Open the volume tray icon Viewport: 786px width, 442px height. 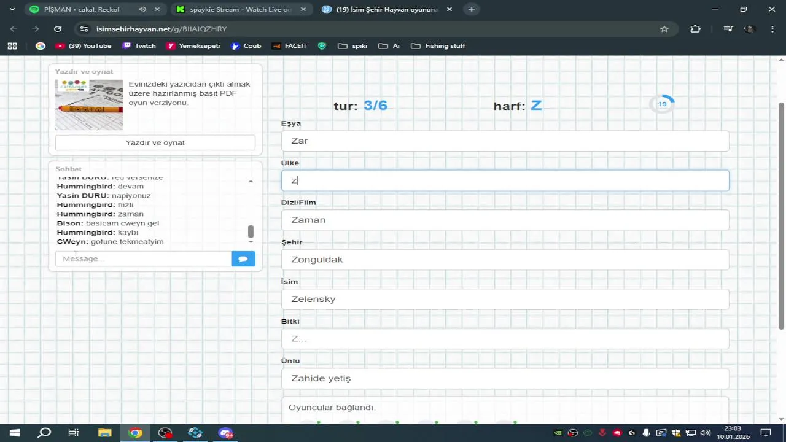tap(706, 433)
